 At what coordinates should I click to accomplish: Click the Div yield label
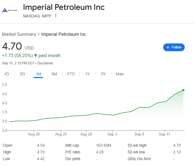[x=73, y=159]
